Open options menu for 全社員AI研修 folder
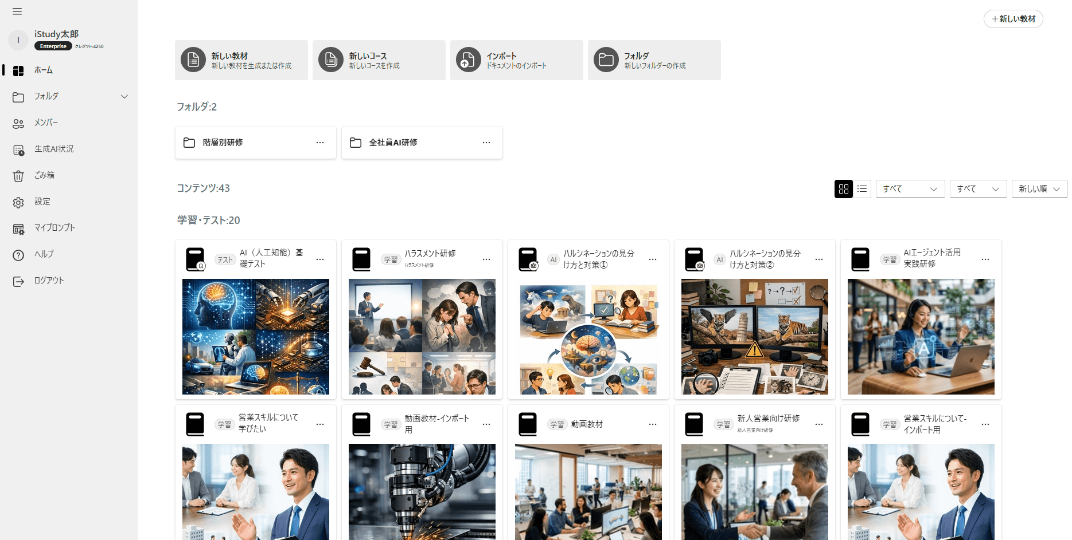This screenshot has width=1072, height=540. pos(486,143)
